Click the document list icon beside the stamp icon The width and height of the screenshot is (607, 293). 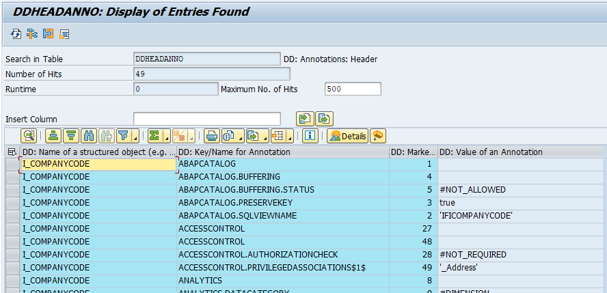click(64, 34)
